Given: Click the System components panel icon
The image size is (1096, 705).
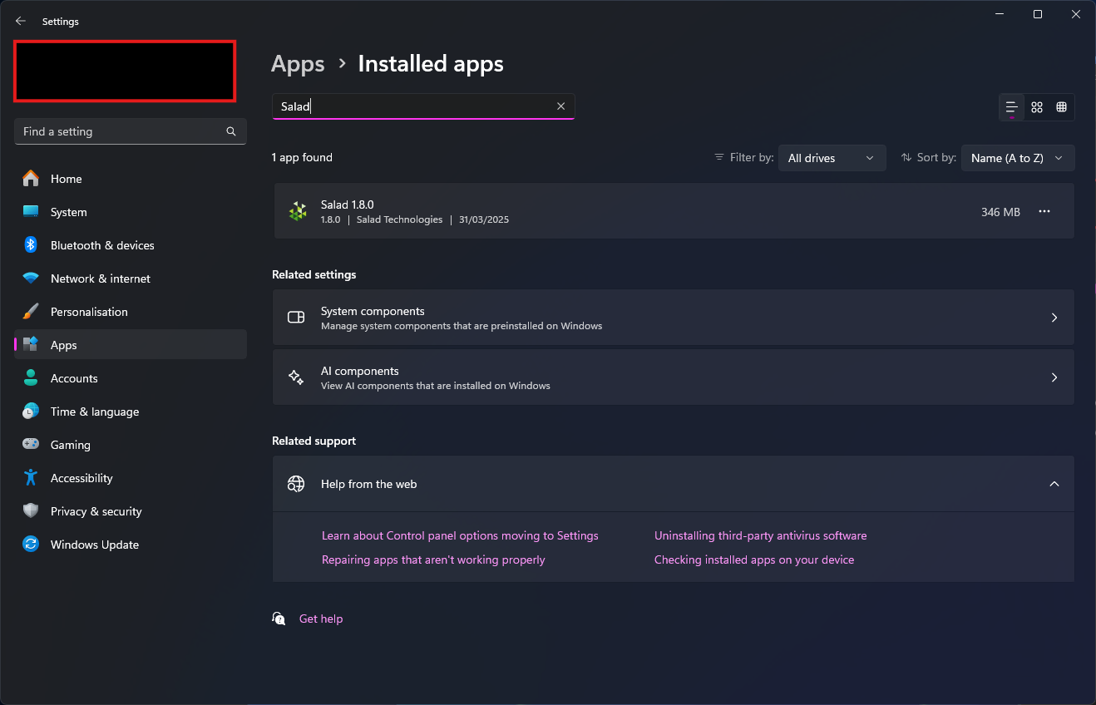Looking at the screenshot, I should (296, 318).
